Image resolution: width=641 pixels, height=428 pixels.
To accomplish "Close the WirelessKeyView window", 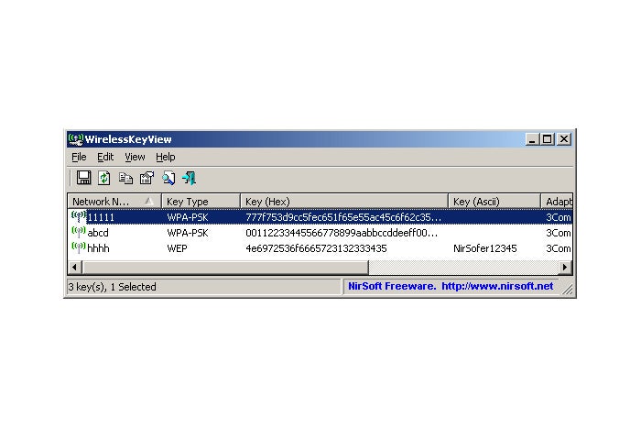I will coord(564,139).
